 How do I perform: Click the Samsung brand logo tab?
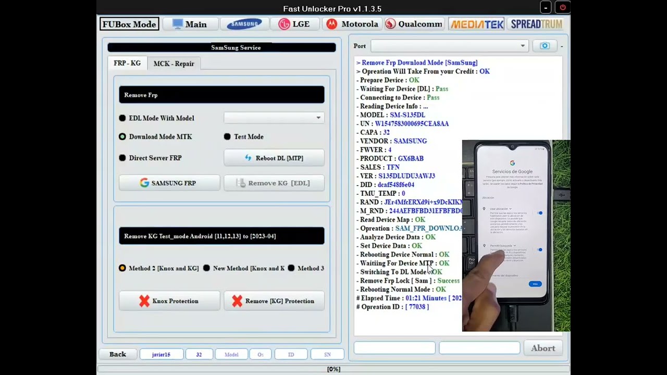point(244,24)
